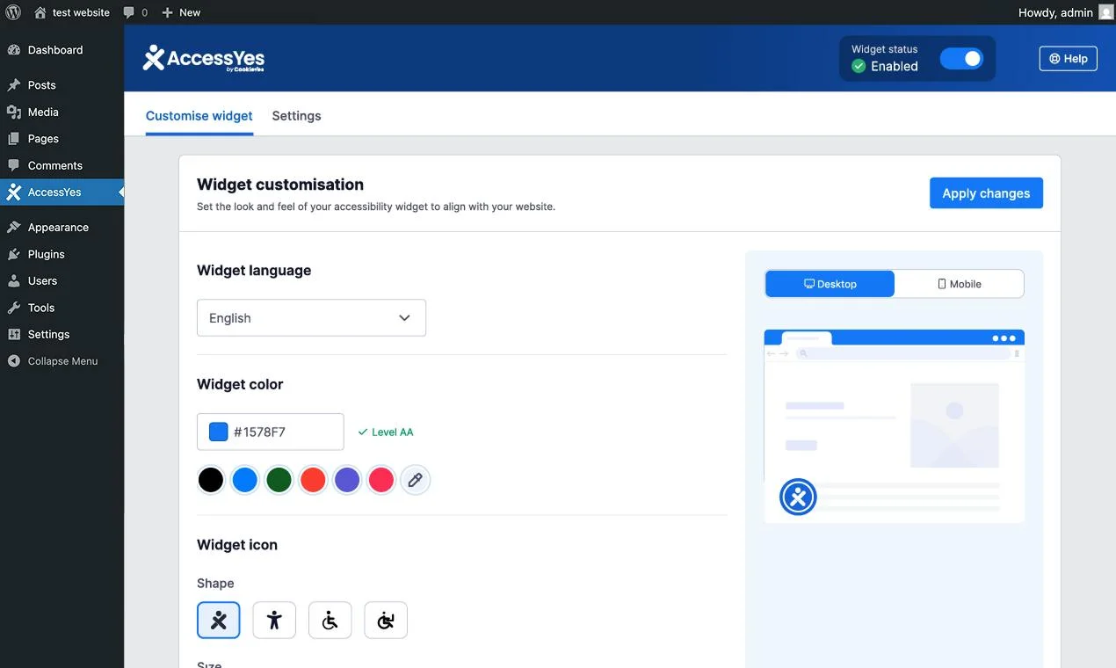The height and width of the screenshot is (668, 1116).
Task: Open the Widget language dropdown
Action: (311, 318)
